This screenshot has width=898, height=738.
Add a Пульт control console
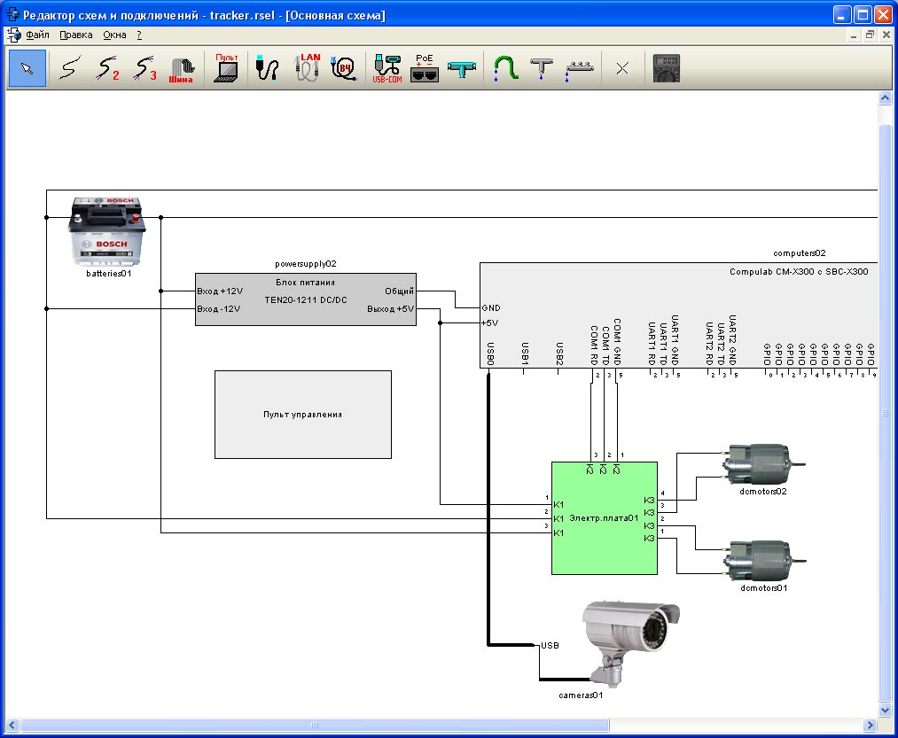tap(226, 68)
